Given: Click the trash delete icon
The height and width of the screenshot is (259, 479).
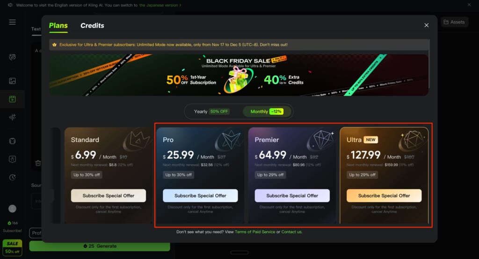Looking at the screenshot, I should pos(38,163).
